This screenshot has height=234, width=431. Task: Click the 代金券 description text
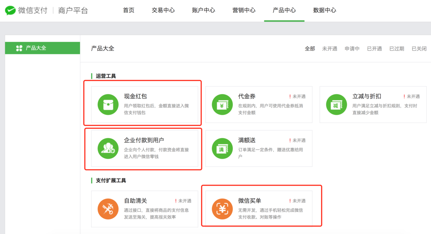pyautogui.click(x=270, y=109)
